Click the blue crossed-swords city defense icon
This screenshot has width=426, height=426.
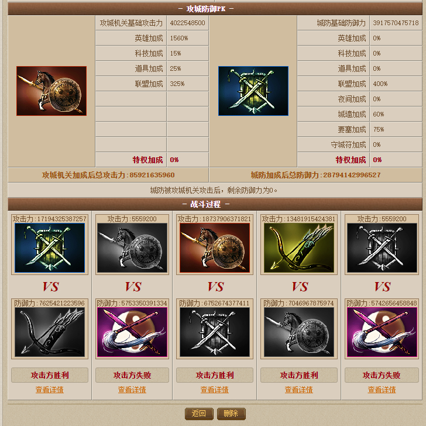coord(253,91)
